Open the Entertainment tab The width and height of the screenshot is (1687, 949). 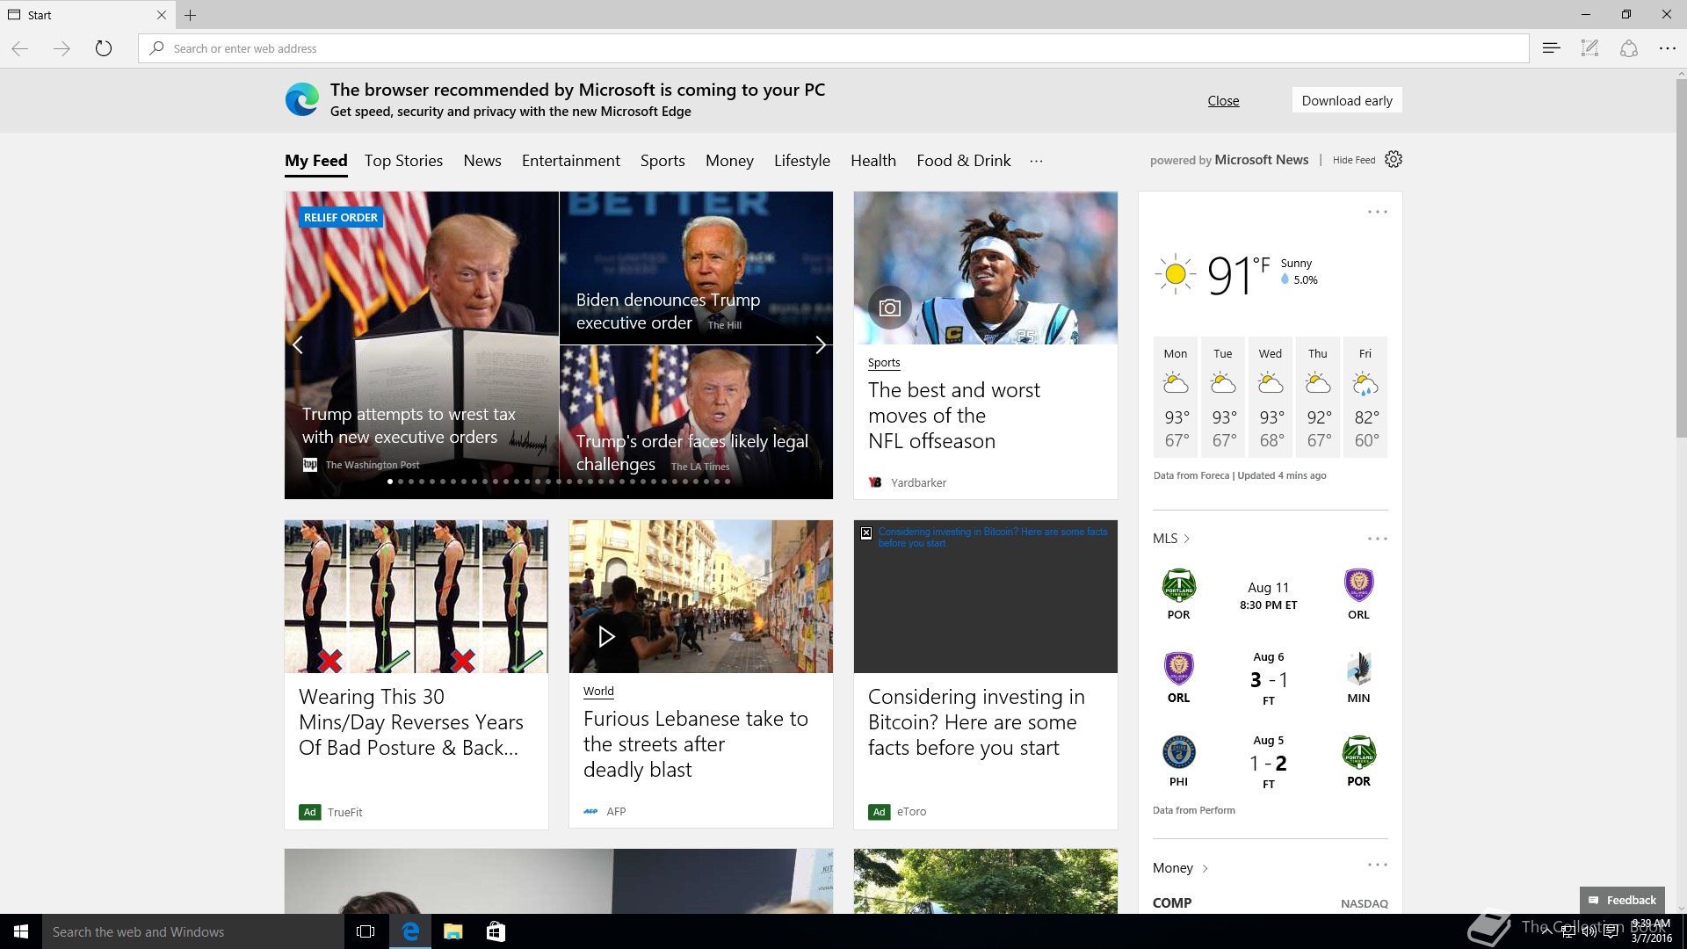click(x=571, y=161)
